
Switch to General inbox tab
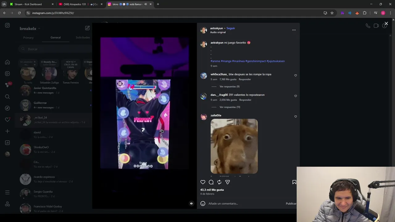pos(56,38)
